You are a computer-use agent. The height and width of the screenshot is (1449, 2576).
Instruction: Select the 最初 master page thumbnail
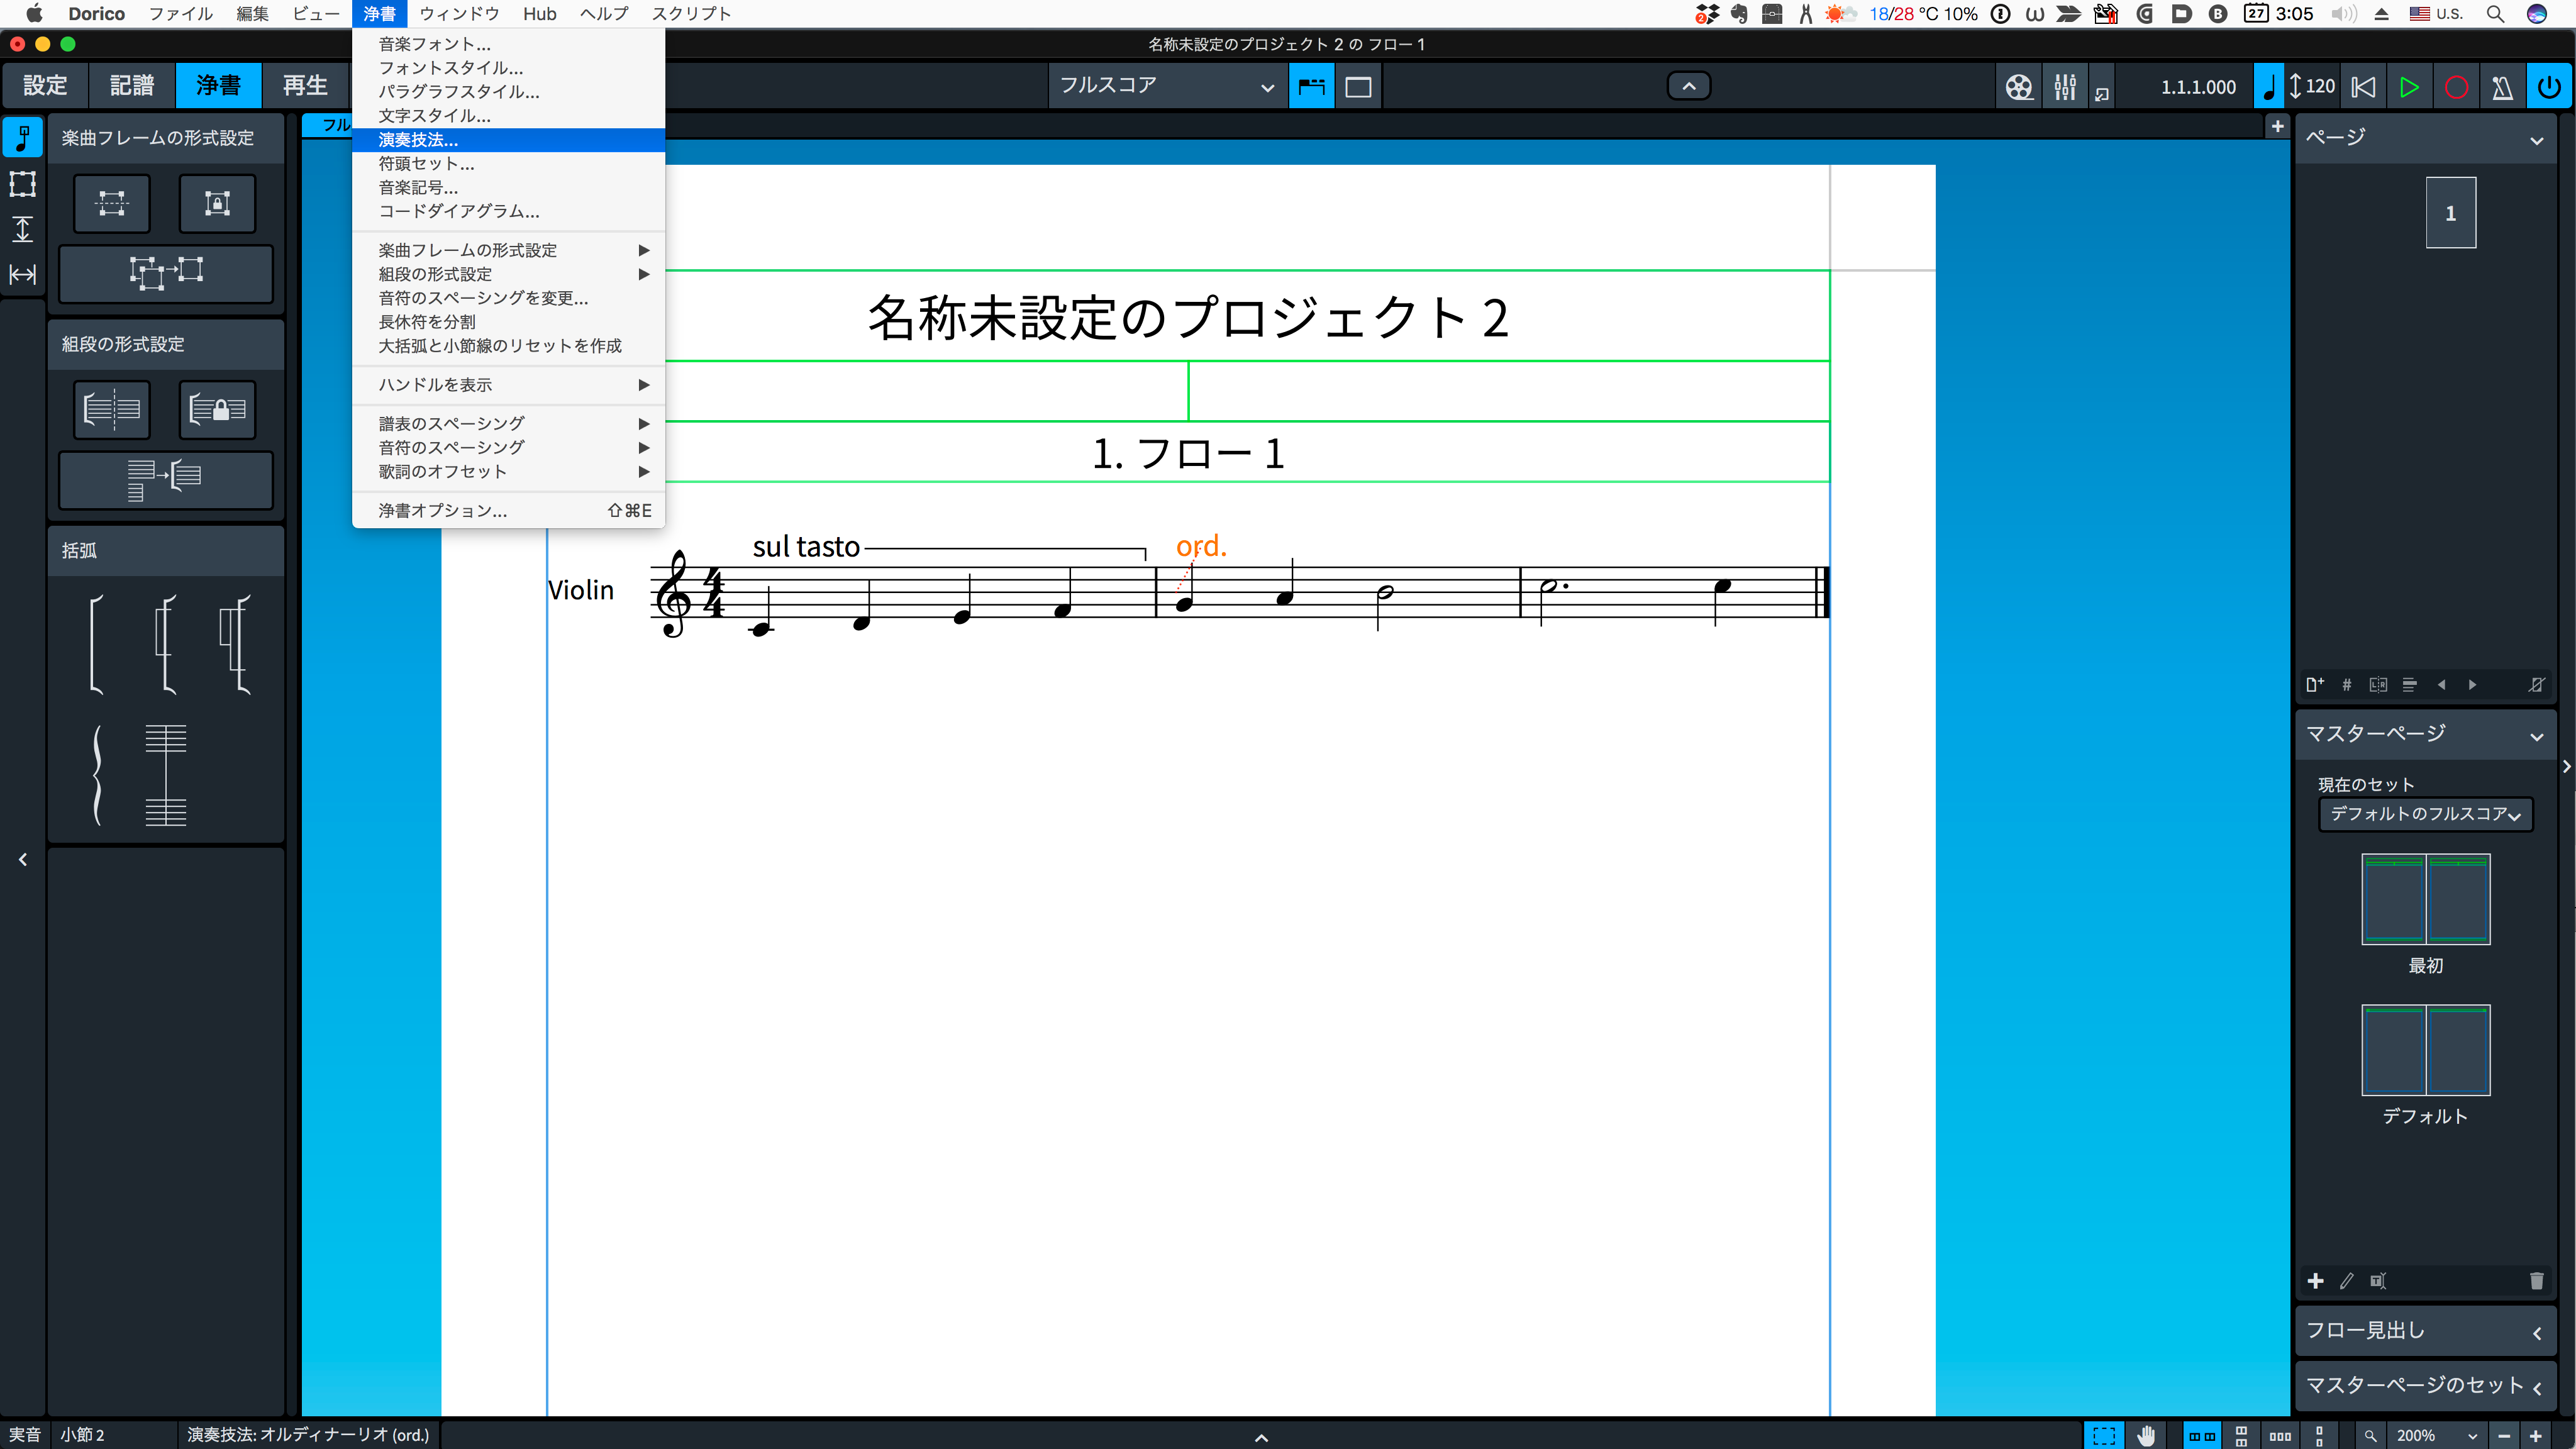pyautogui.click(x=2425, y=899)
